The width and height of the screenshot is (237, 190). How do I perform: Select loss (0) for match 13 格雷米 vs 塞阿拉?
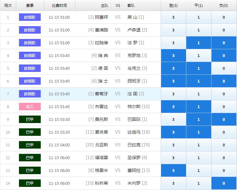224,170
